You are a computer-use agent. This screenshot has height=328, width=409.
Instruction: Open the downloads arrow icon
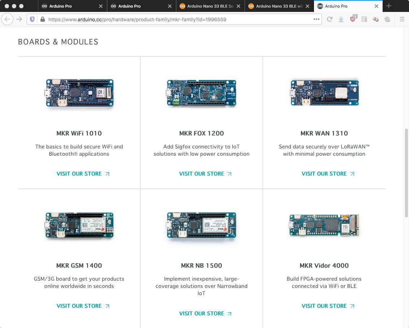tap(341, 19)
